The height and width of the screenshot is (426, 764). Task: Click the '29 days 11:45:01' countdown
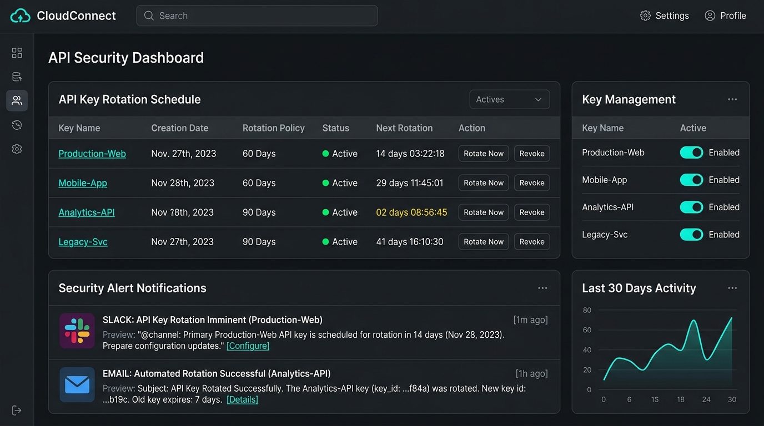point(410,183)
